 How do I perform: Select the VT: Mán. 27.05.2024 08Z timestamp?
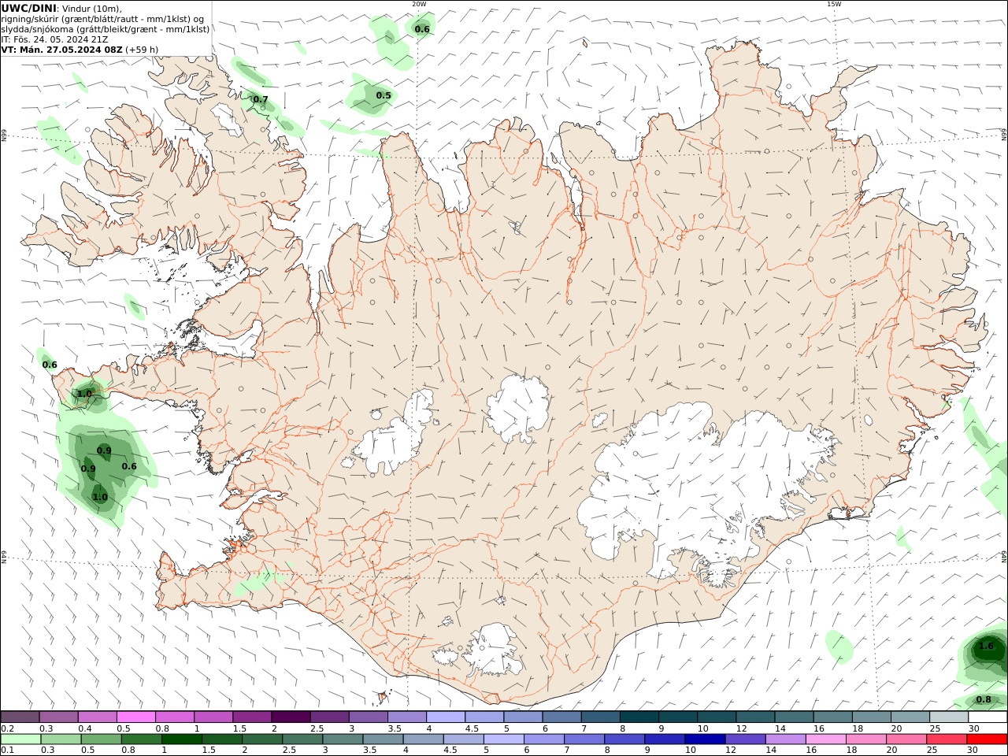[62, 50]
